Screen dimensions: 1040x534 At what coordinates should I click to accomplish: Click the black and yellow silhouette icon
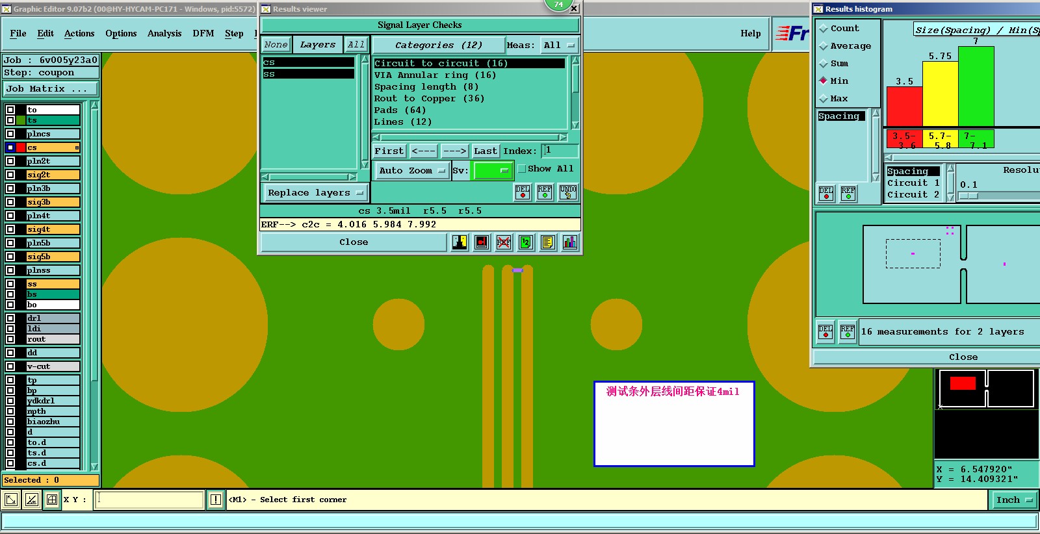coord(460,242)
